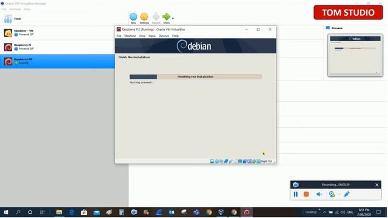
Task: Open the dropdown arrow beside the webcam icon
Action: 339,194
